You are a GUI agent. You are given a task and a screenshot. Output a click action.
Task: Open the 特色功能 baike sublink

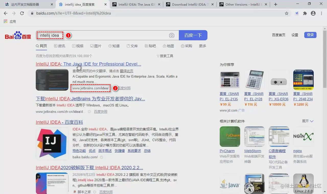pos(79,151)
